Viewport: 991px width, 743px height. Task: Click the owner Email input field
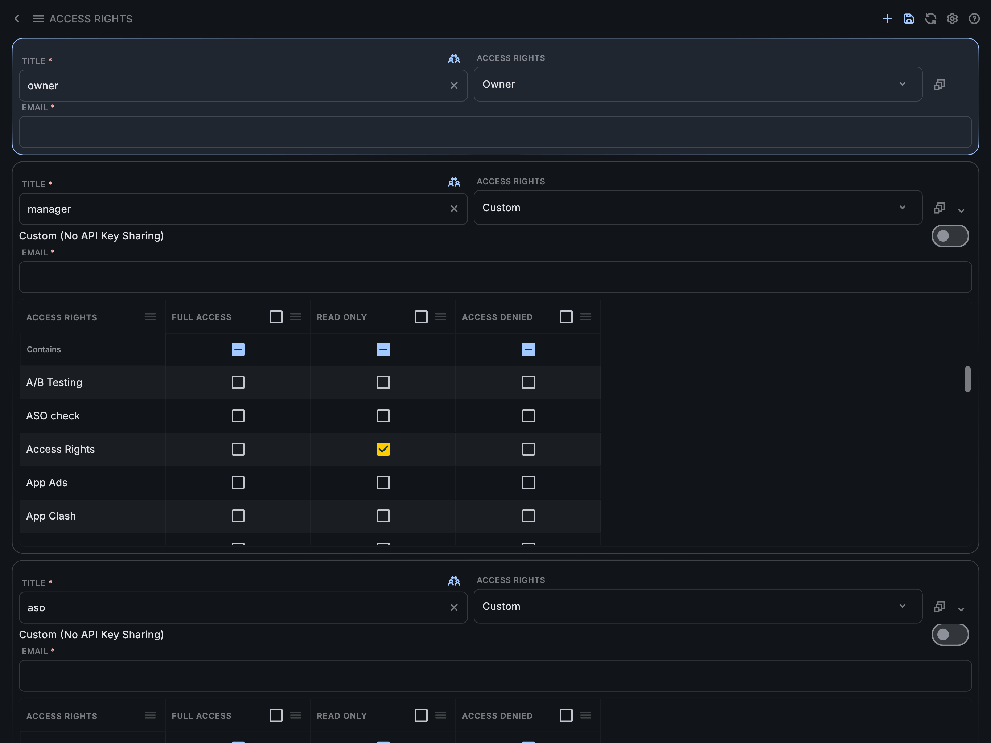pyautogui.click(x=495, y=132)
